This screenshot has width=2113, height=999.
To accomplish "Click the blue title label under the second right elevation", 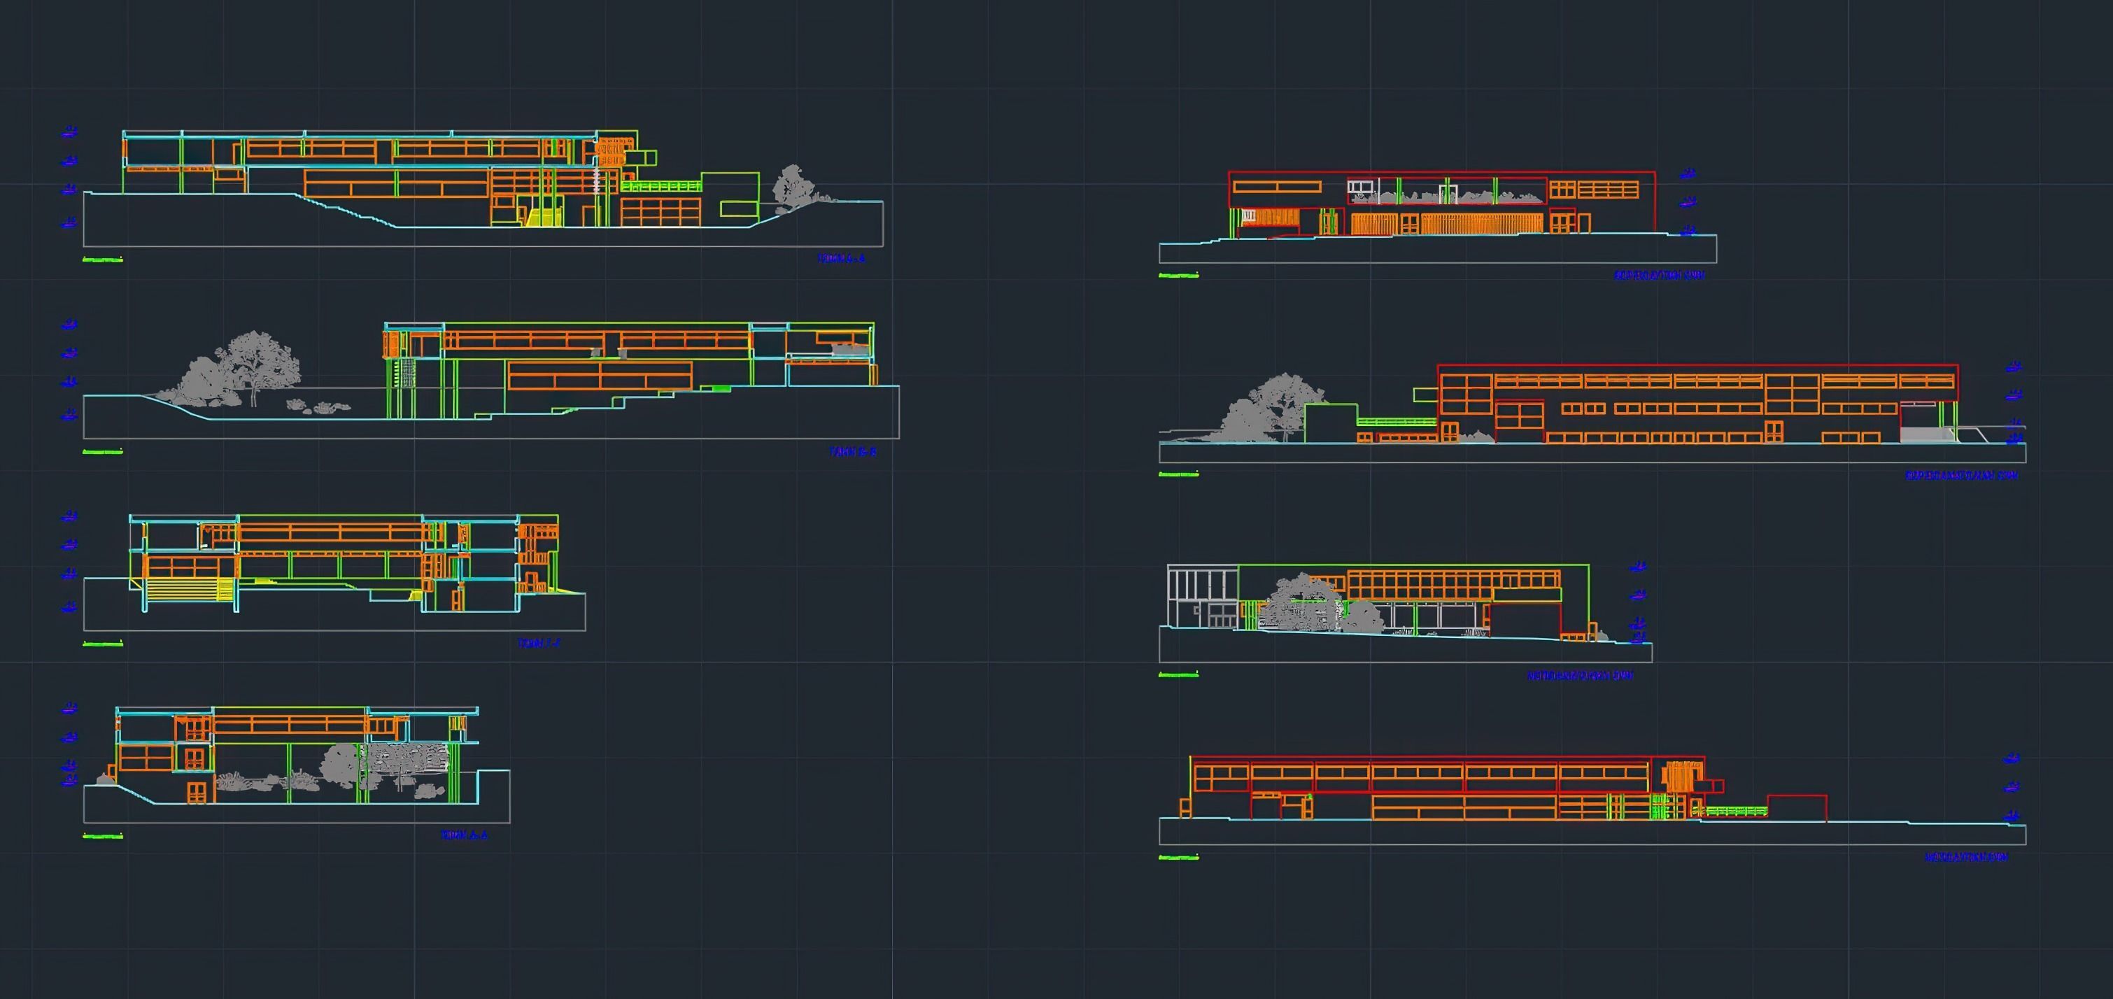I will (1961, 475).
